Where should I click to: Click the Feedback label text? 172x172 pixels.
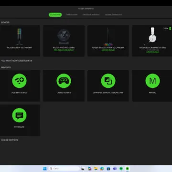tap(19, 127)
